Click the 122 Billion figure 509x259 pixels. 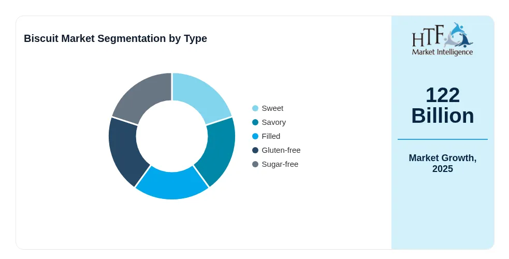click(x=442, y=105)
